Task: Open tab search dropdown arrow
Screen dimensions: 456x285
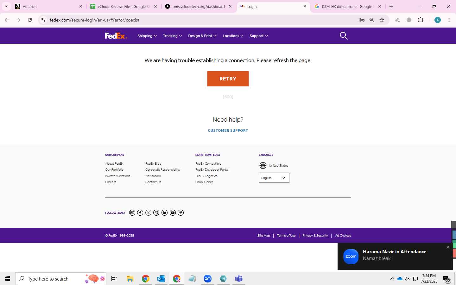Action: coord(6,6)
